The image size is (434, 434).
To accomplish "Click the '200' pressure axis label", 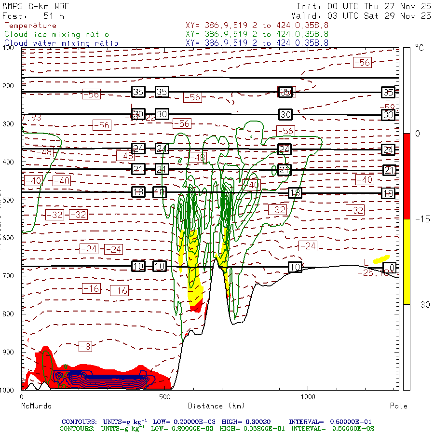I will pyautogui.click(x=8, y=86).
